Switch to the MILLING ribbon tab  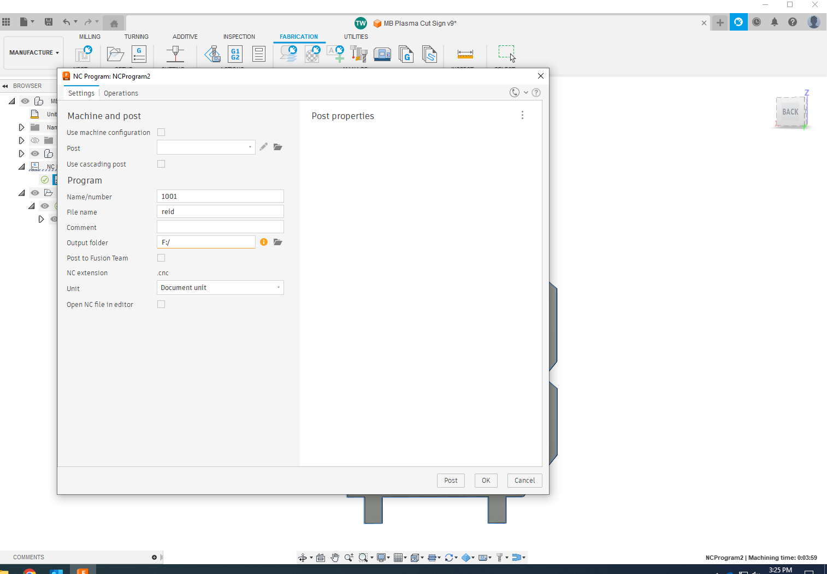pyautogui.click(x=90, y=37)
